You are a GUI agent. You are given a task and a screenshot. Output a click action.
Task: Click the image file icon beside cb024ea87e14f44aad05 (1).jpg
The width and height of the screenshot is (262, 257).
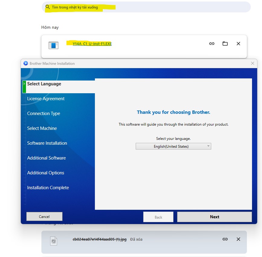pyautogui.click(x=54, y=241)
